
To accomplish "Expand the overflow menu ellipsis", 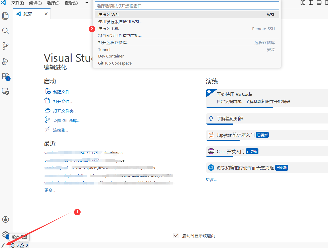I will [x=86, y=3].
